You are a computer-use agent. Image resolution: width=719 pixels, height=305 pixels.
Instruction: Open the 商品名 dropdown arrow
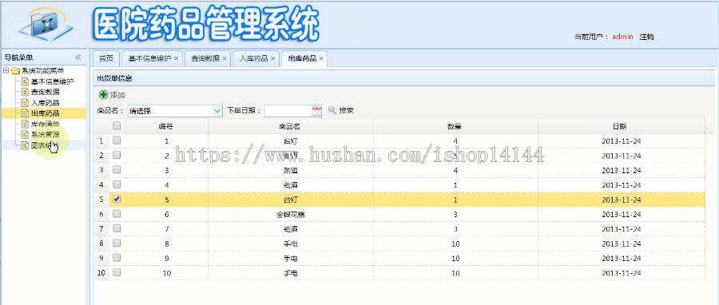[217, 111]
